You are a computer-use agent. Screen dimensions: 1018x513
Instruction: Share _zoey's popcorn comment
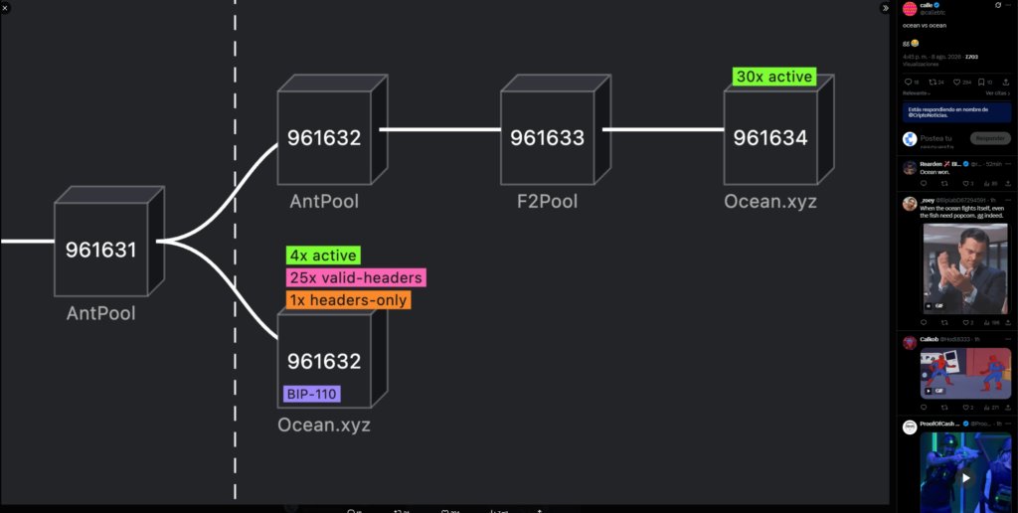1007,323
